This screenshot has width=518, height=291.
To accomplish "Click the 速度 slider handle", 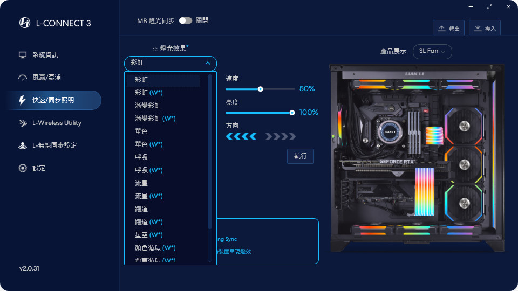I will [260, 89].
